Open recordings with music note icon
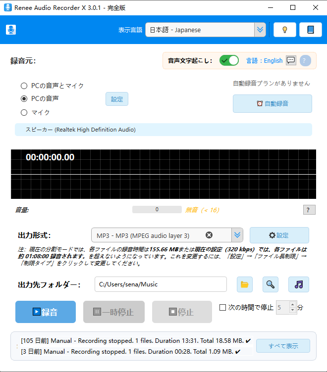 pos(299,284)
